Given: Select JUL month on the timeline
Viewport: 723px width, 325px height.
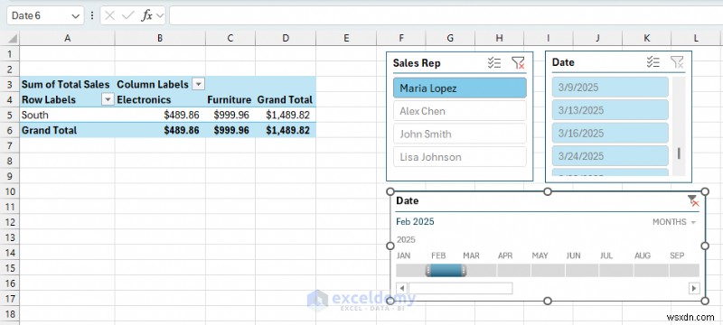Looking at the screenshot, I should (616, 270).
